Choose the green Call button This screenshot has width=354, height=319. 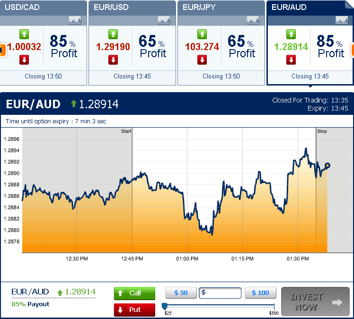coord(134,293)
